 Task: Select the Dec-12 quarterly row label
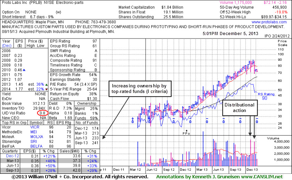(x=13, y=156)
